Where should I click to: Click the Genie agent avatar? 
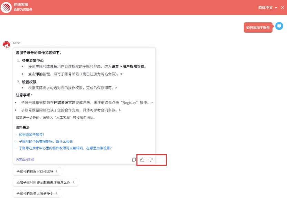click(x=7, y=45)
